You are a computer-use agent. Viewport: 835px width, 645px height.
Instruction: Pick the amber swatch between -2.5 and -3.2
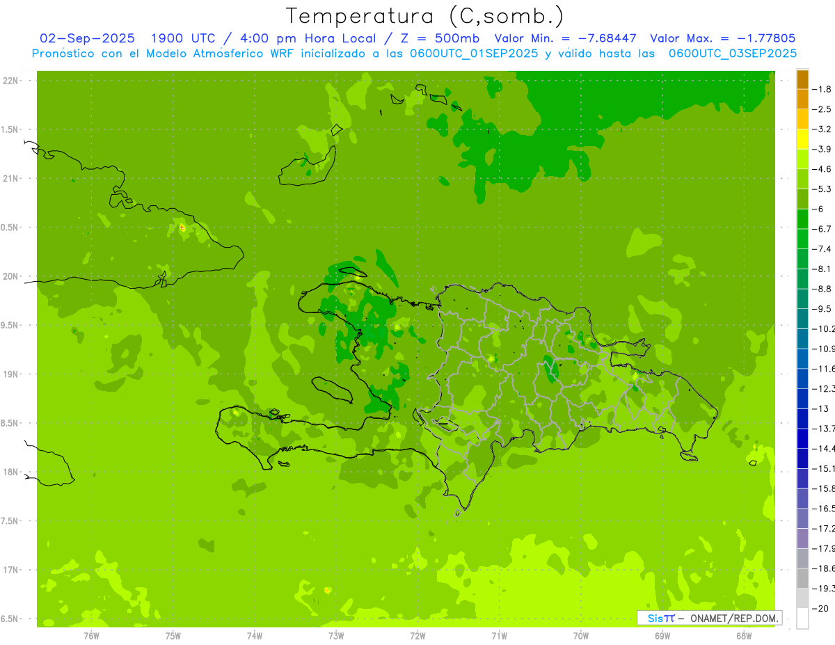802,119
